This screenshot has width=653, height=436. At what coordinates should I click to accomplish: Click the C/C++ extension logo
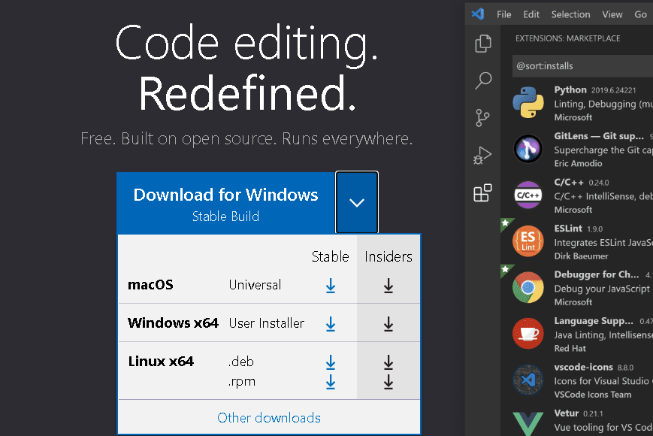click(528, 195)
